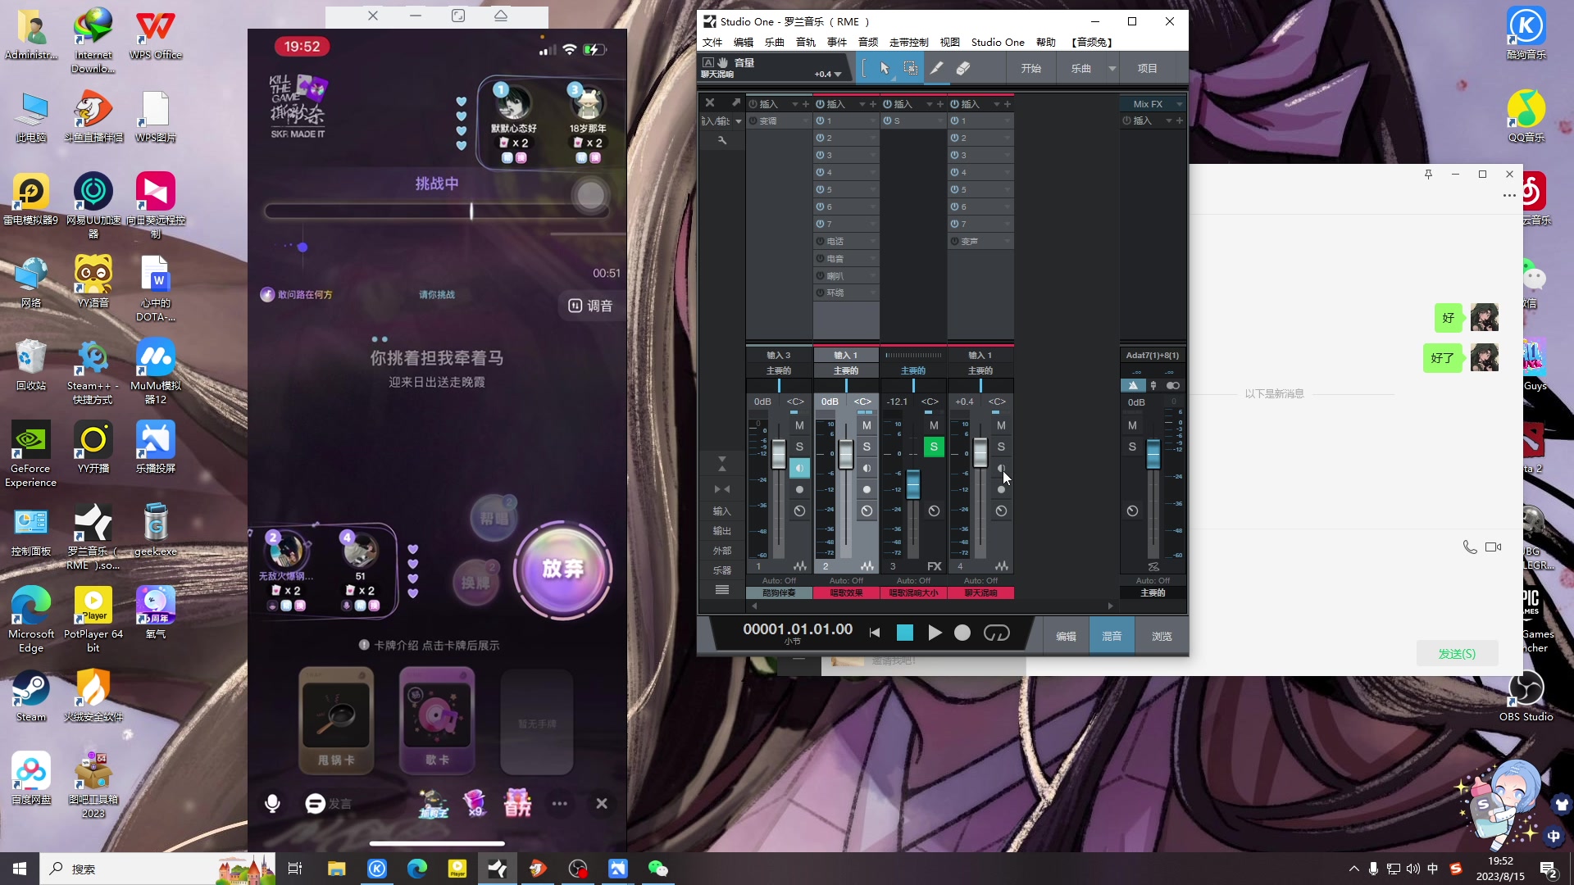Launch OBS Studio desktop shortcut
The image size is (1574, 885).
pos(1526,696)
